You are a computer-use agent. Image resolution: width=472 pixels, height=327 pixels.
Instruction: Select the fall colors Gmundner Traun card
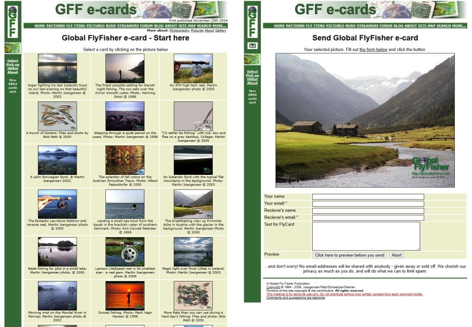pos(125,160)
